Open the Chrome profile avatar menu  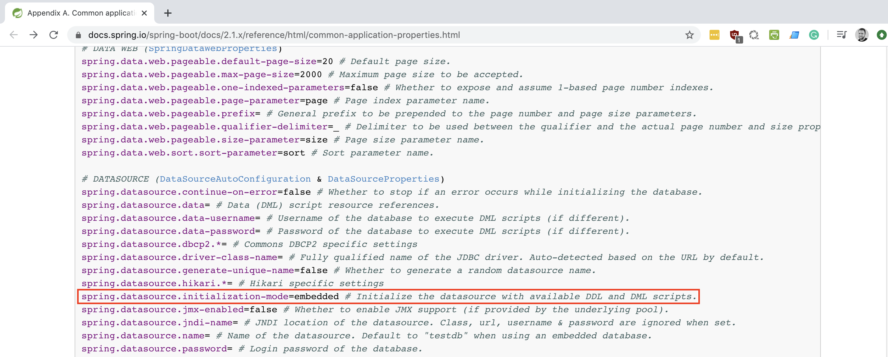coord(862,35)
